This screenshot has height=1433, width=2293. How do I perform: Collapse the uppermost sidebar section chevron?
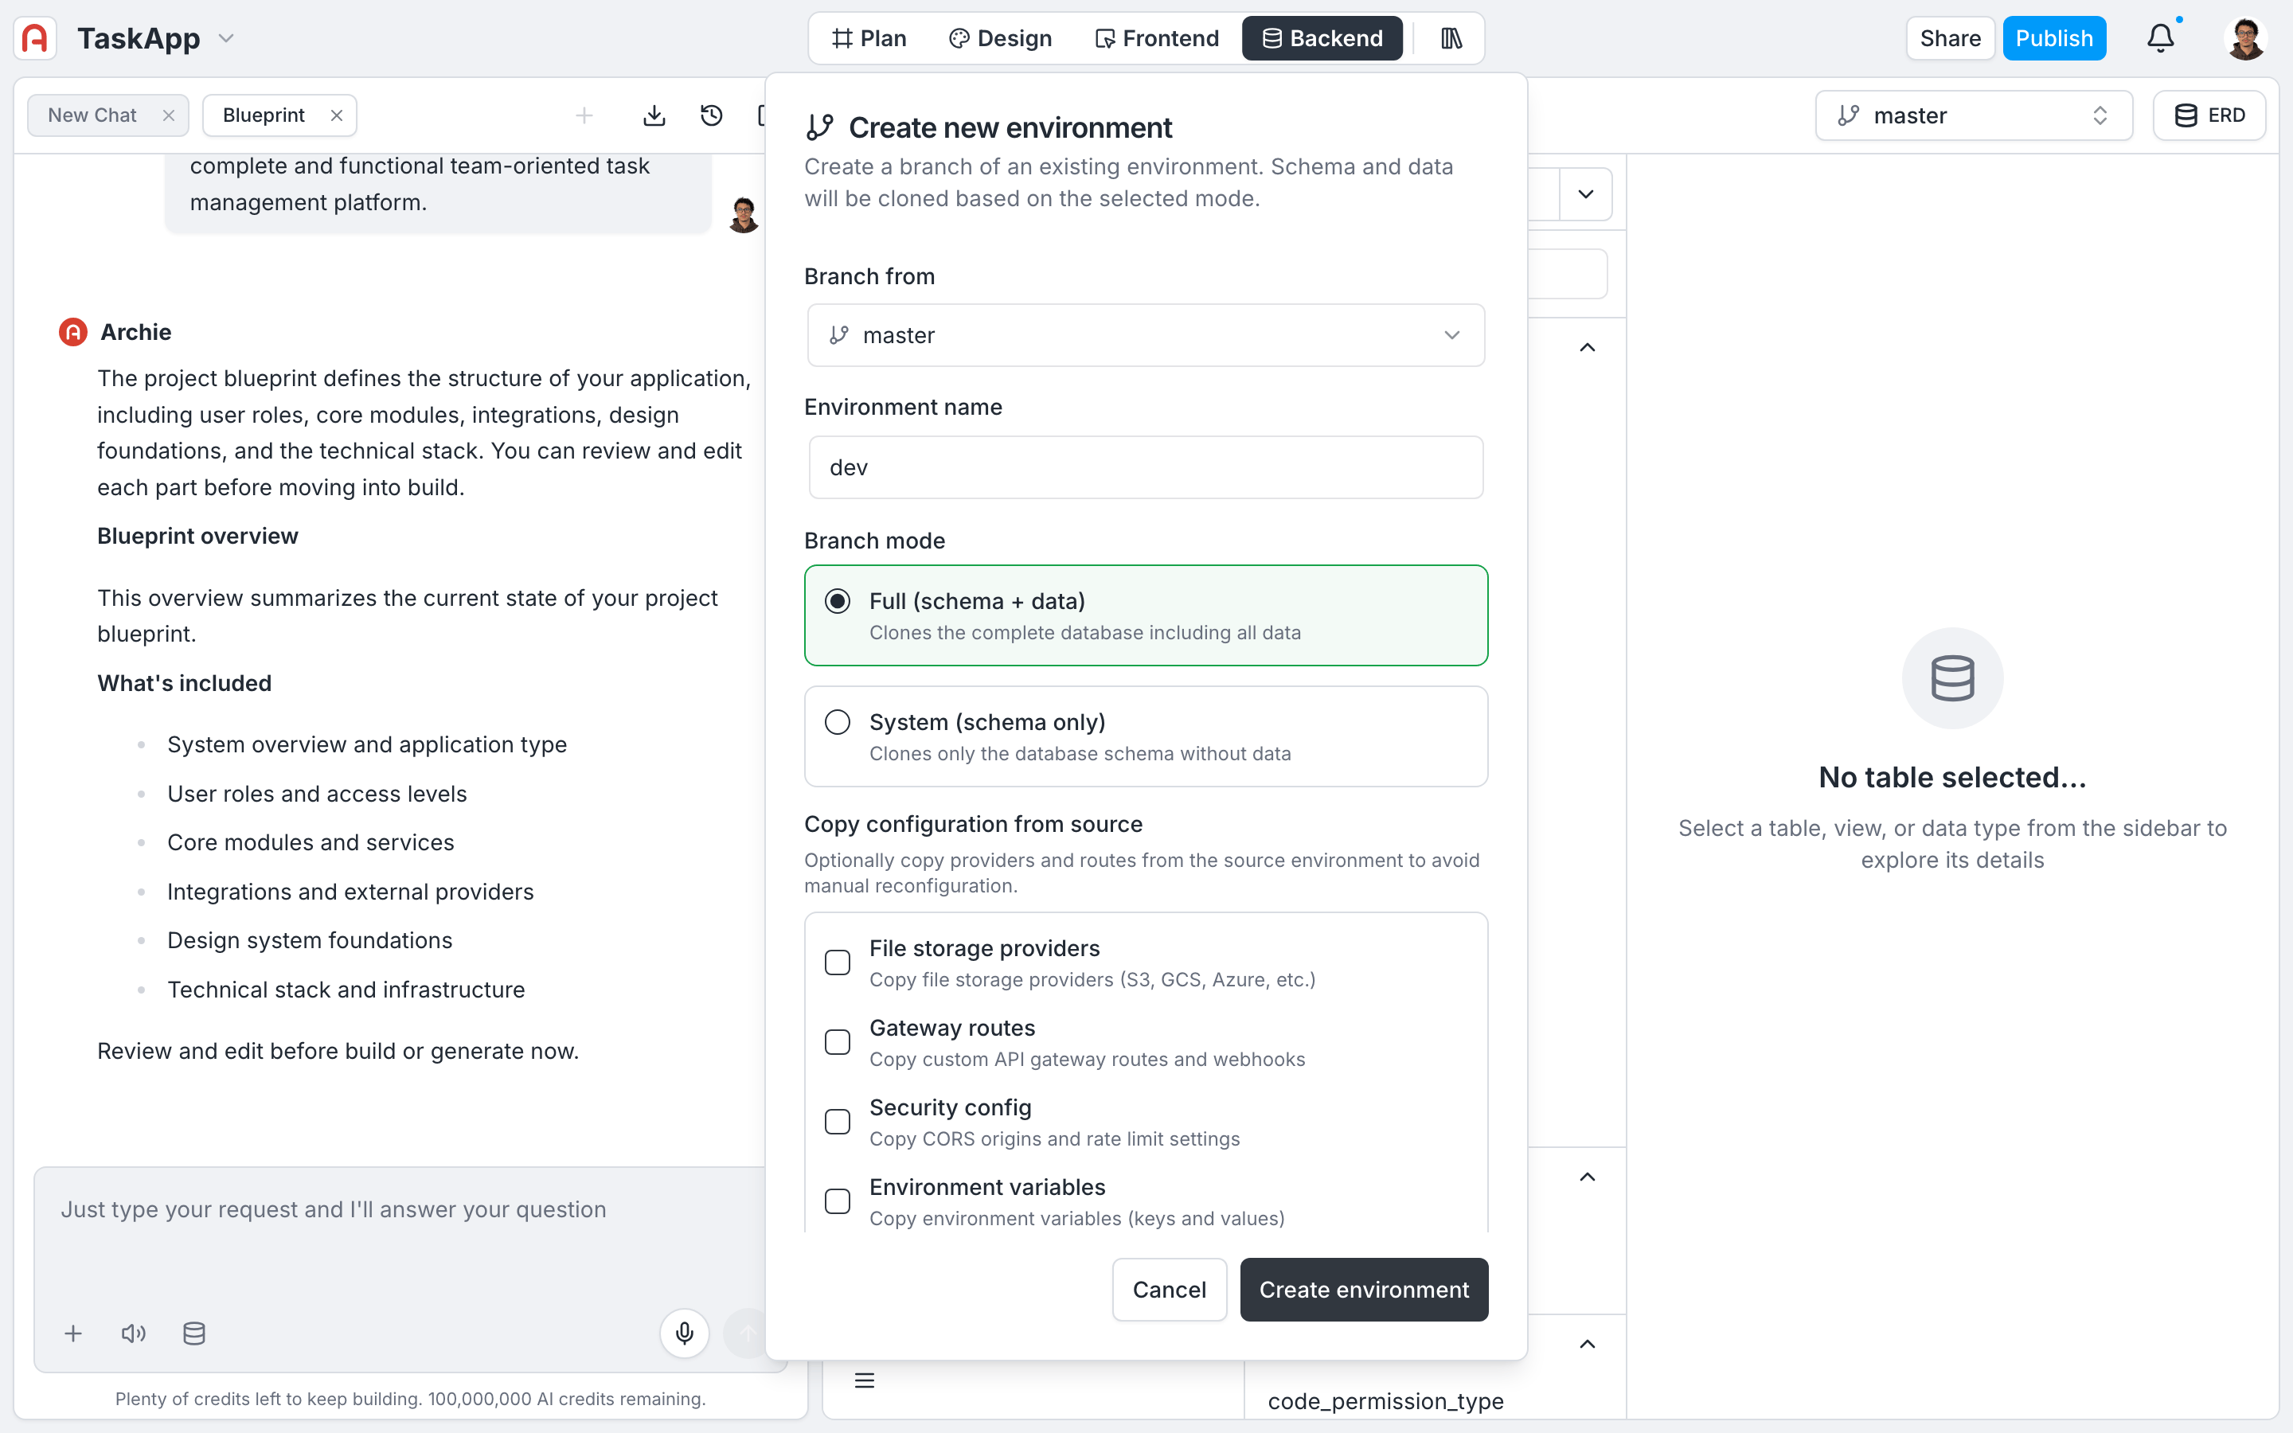pyautogui.click(x=1587, y=348)
